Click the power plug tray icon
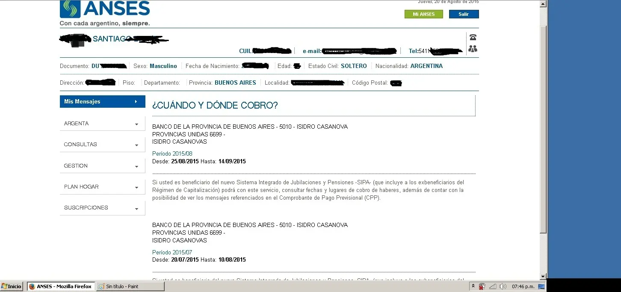This screenshot has width=621, height=292. tap(482, 286)
